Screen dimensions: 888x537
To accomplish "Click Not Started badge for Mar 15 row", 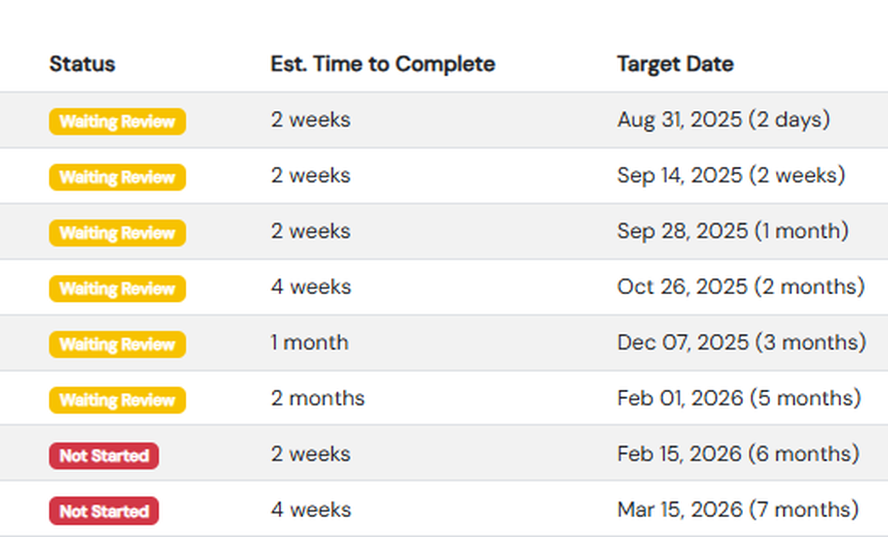I will tap(104, 511).
